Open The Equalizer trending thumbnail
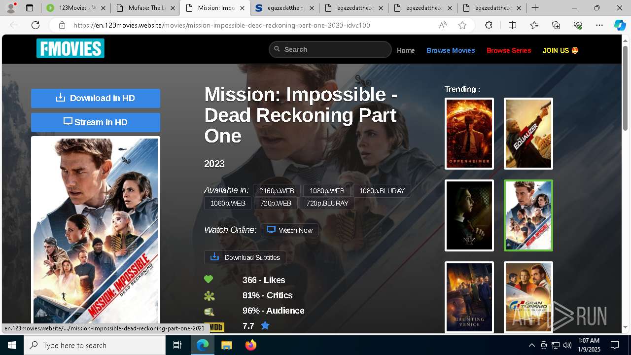This screenshot has height=355, width=631. tap(528, 134)
